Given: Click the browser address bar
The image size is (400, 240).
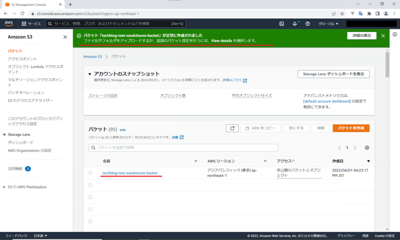Looking at the screenshot, I should point(178,14).
